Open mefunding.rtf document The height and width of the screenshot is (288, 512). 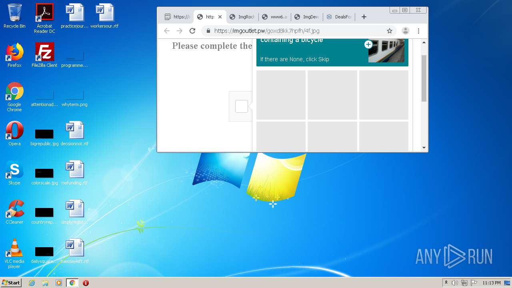74,173
